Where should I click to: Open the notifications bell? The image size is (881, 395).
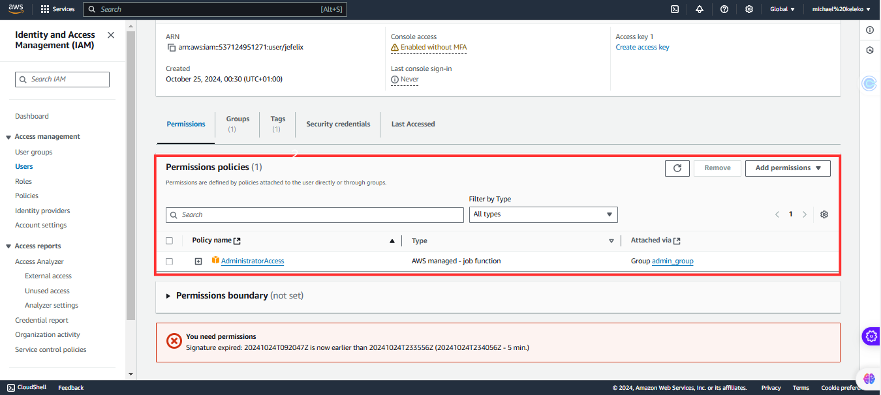coord(700,9)
